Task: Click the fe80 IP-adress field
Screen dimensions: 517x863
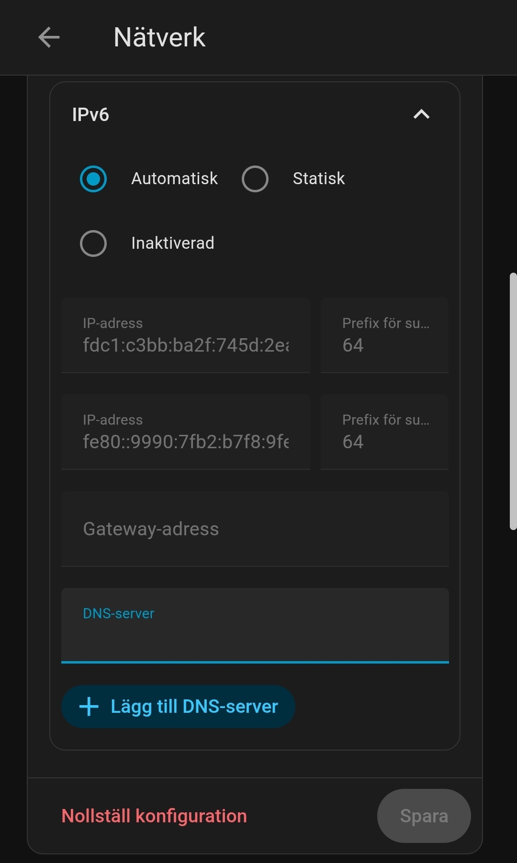Action: coord(186,432)
